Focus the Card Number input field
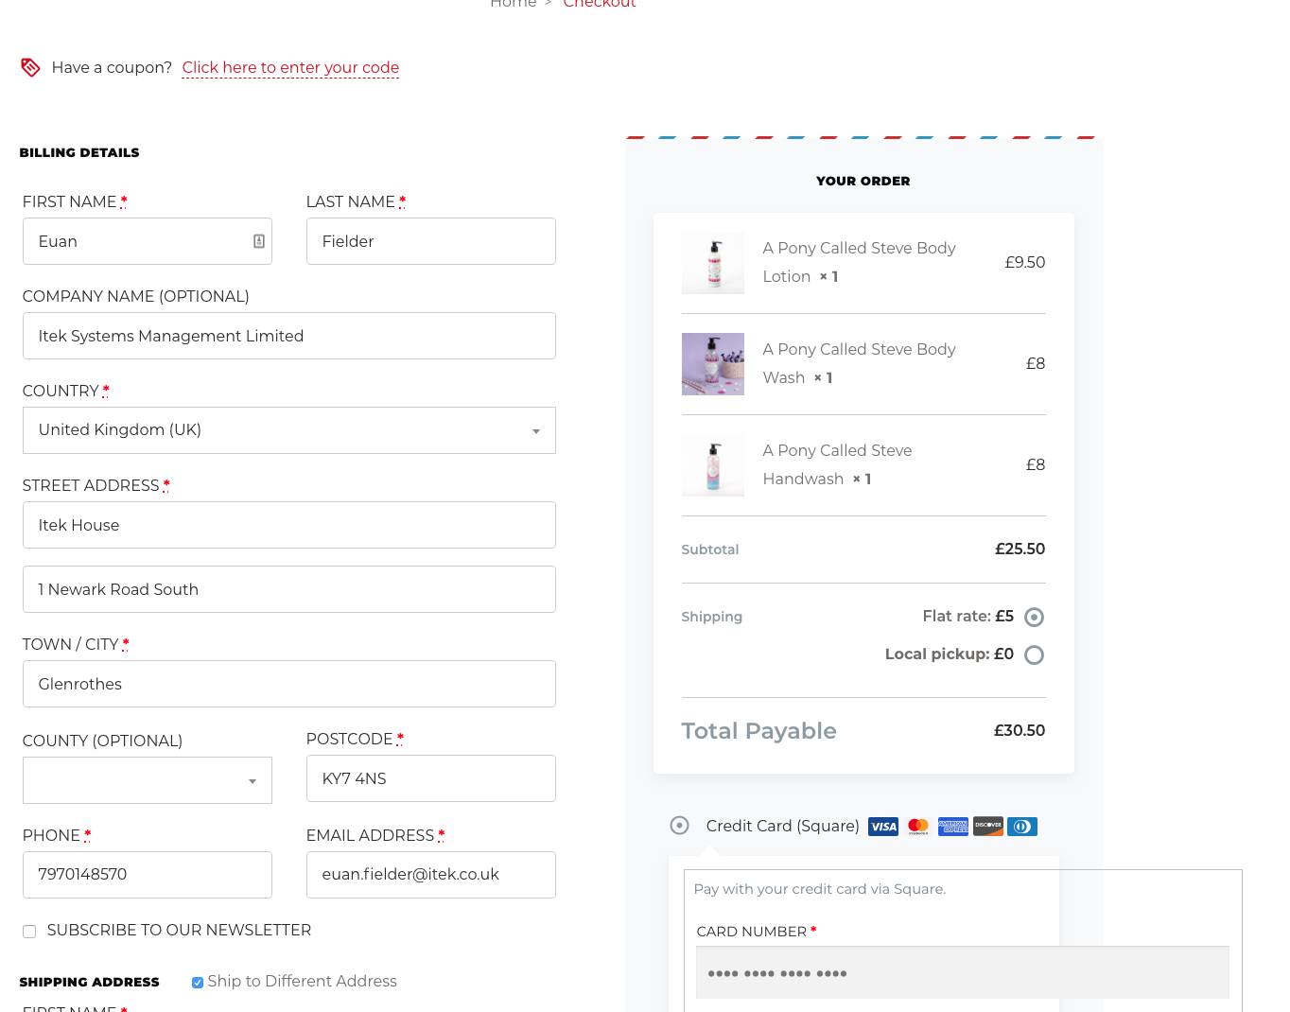Screen dimensions: 1290x1012 (x=963, y=972)
